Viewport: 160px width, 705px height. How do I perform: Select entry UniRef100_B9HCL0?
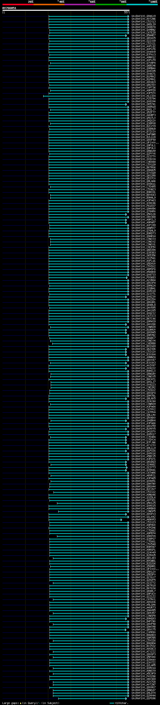143,371
